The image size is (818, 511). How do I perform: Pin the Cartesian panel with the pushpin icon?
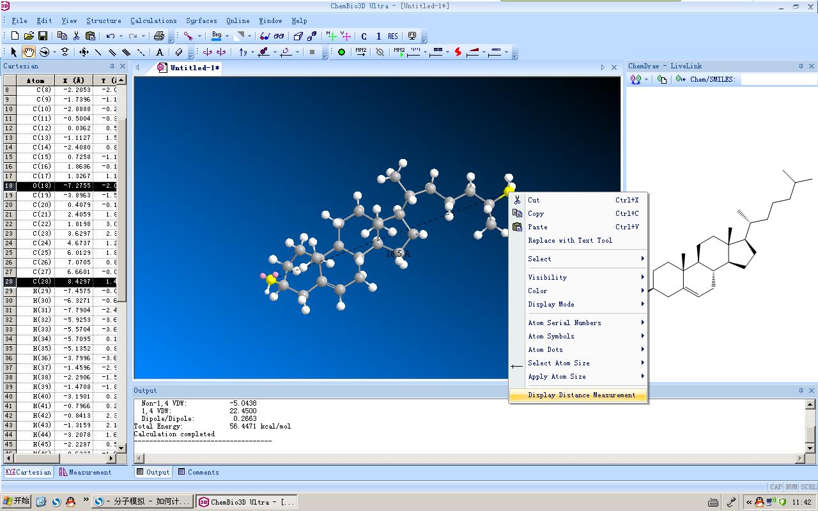click(112, 66)
